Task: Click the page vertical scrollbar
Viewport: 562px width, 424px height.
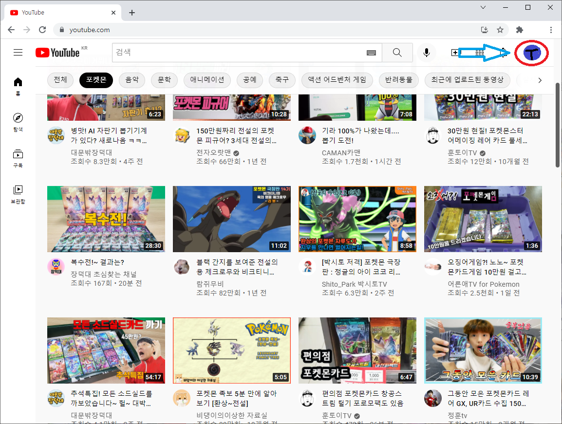Action: click(x=558, y=125)
